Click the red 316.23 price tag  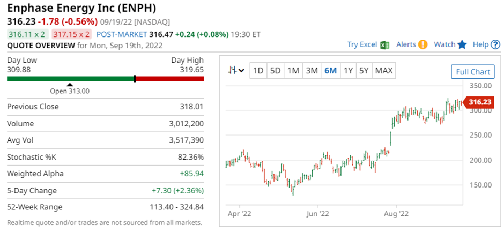[x=479, y=102]
